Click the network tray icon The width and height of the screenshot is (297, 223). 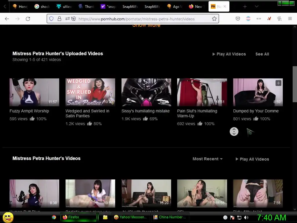coord(239,217)
